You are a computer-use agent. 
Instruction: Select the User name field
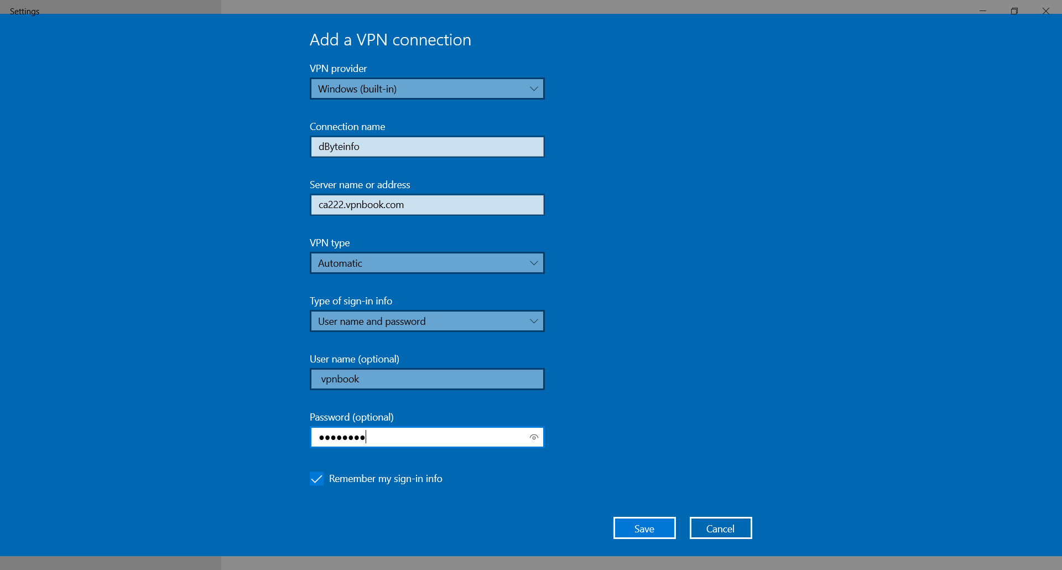coord(427,379)
